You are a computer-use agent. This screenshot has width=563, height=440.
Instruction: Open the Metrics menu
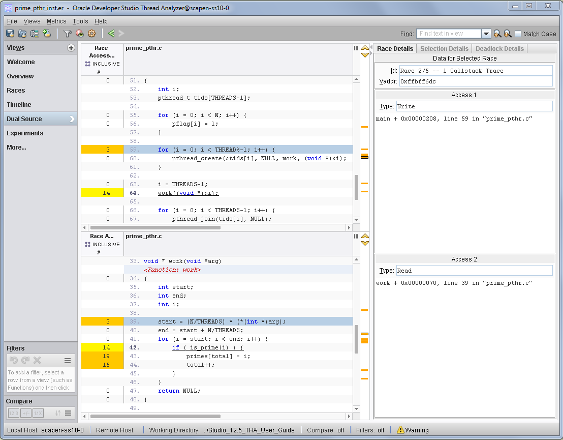56,21
